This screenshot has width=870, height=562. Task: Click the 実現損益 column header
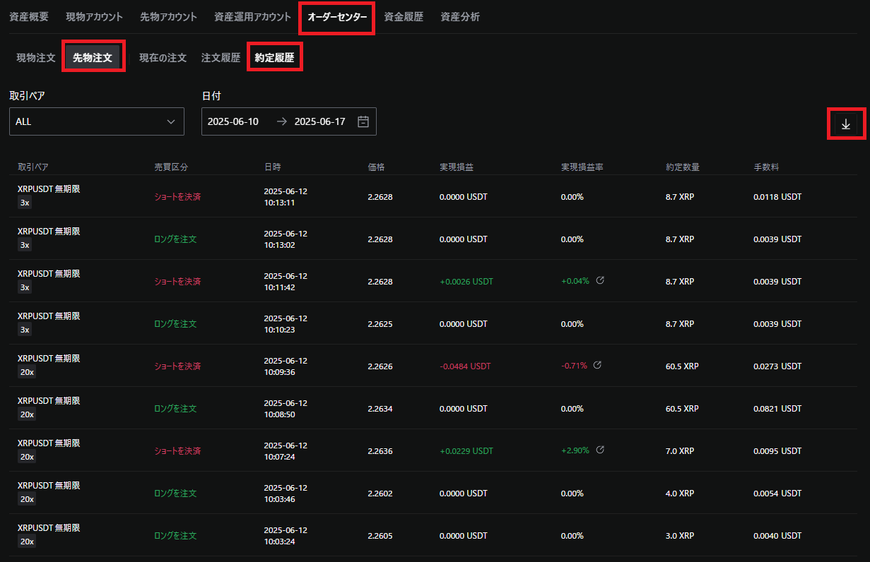457,167
